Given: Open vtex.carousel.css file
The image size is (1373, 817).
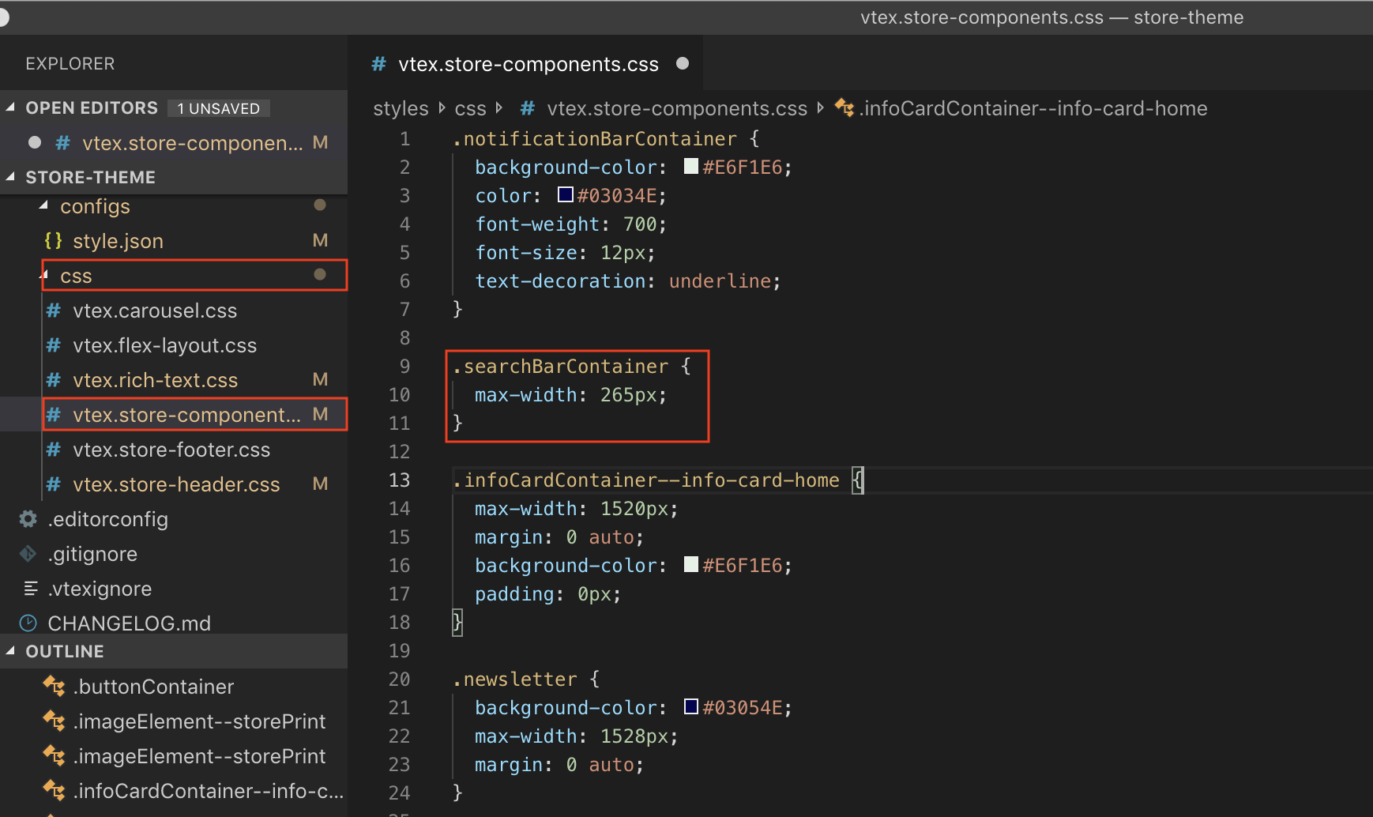Looking at the screenshot, I should (155, 311).
